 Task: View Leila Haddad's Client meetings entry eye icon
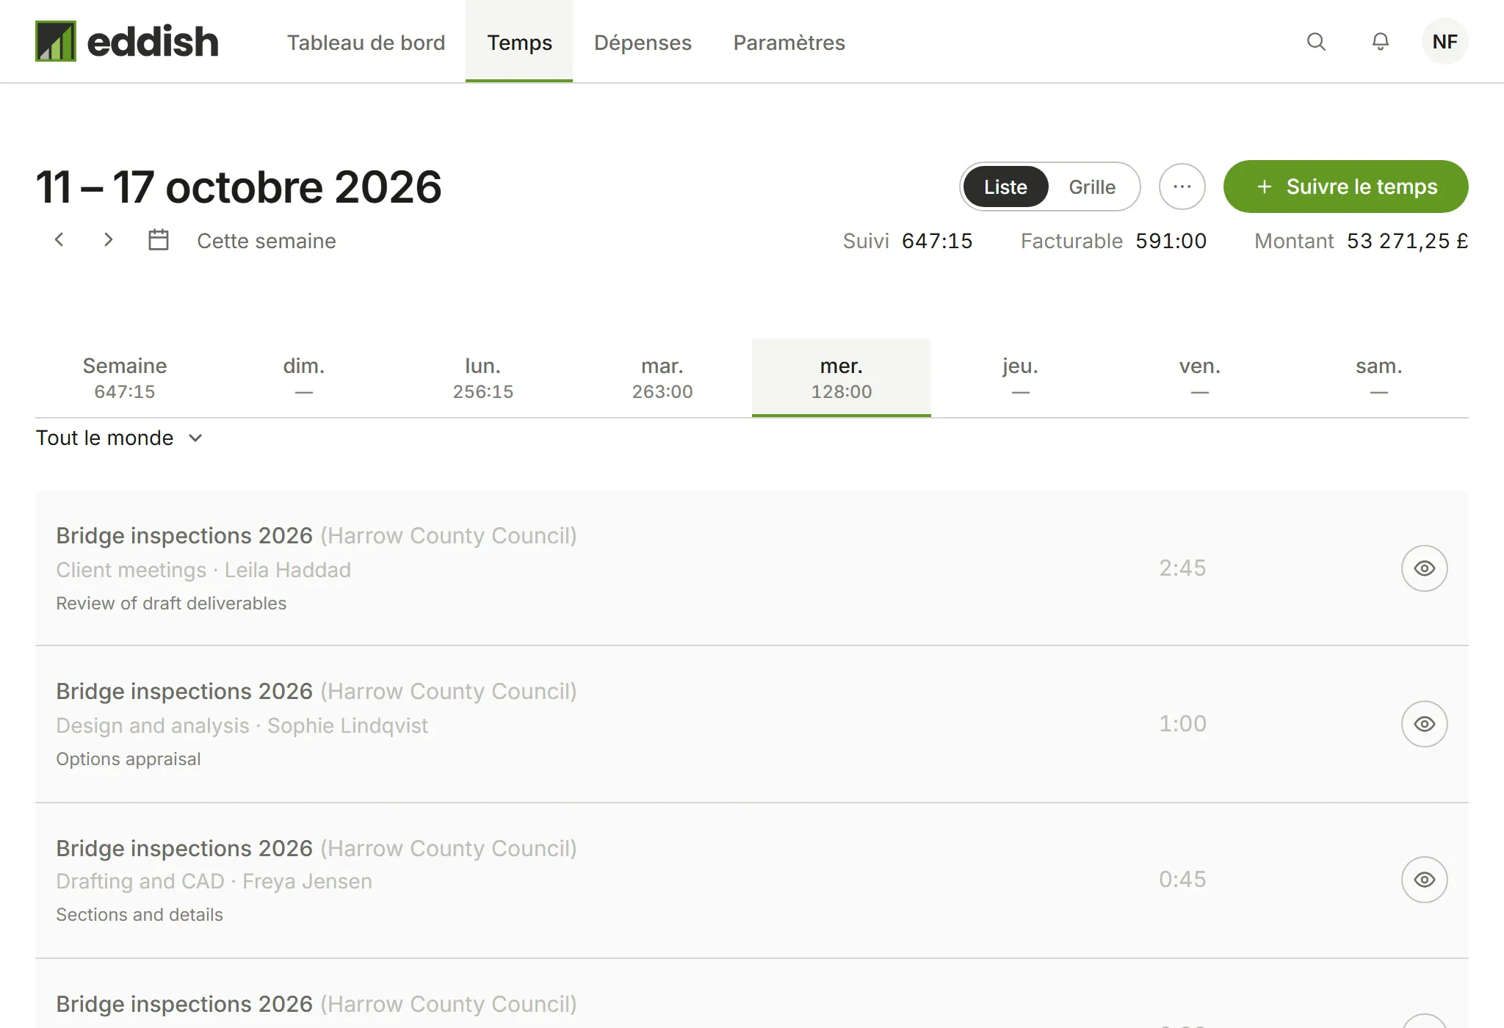pyautogui.click(x=1424, y=568)
